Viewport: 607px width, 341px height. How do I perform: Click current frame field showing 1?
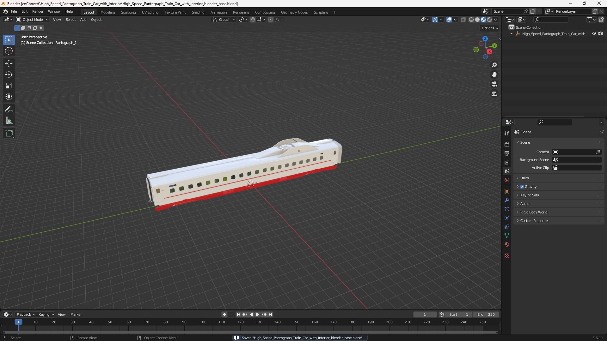425,314
